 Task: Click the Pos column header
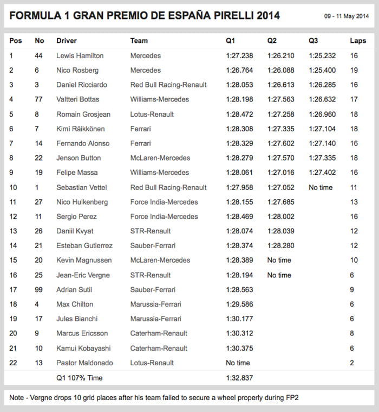tap(16, 41)
